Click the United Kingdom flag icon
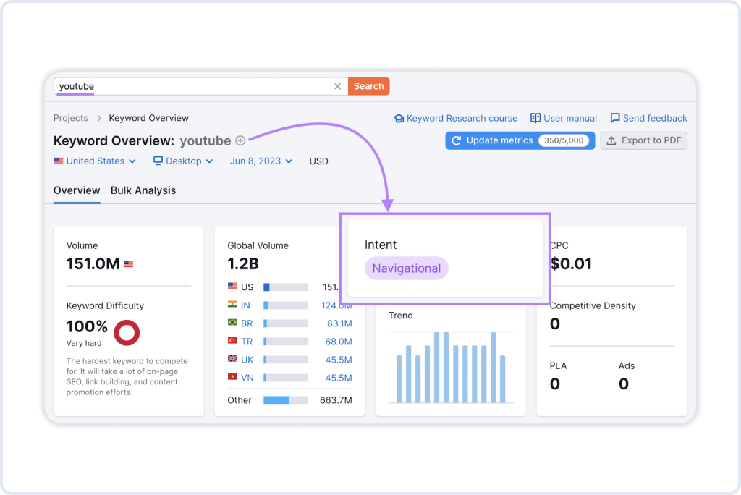Screen dimensions: 741x495 pos(232,359)
